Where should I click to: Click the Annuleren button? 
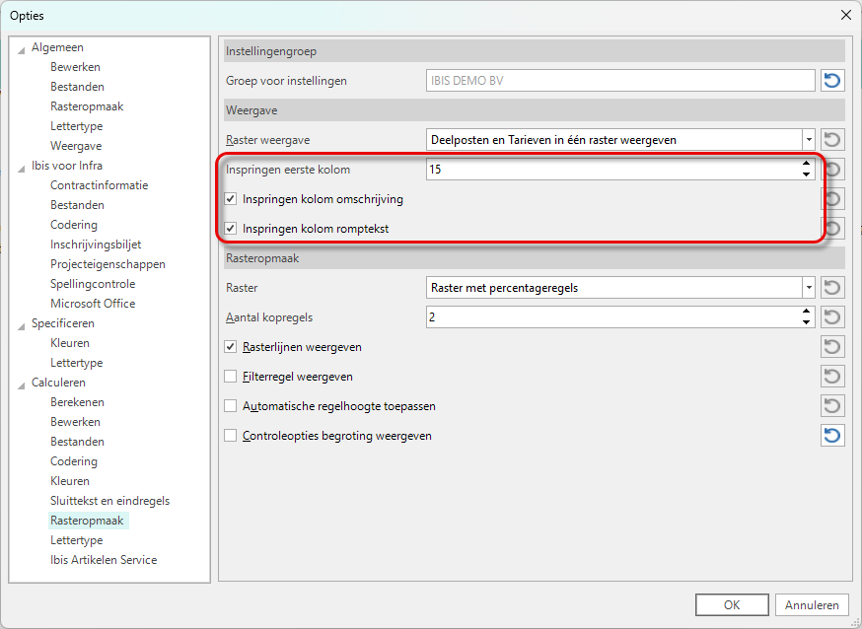812,605
